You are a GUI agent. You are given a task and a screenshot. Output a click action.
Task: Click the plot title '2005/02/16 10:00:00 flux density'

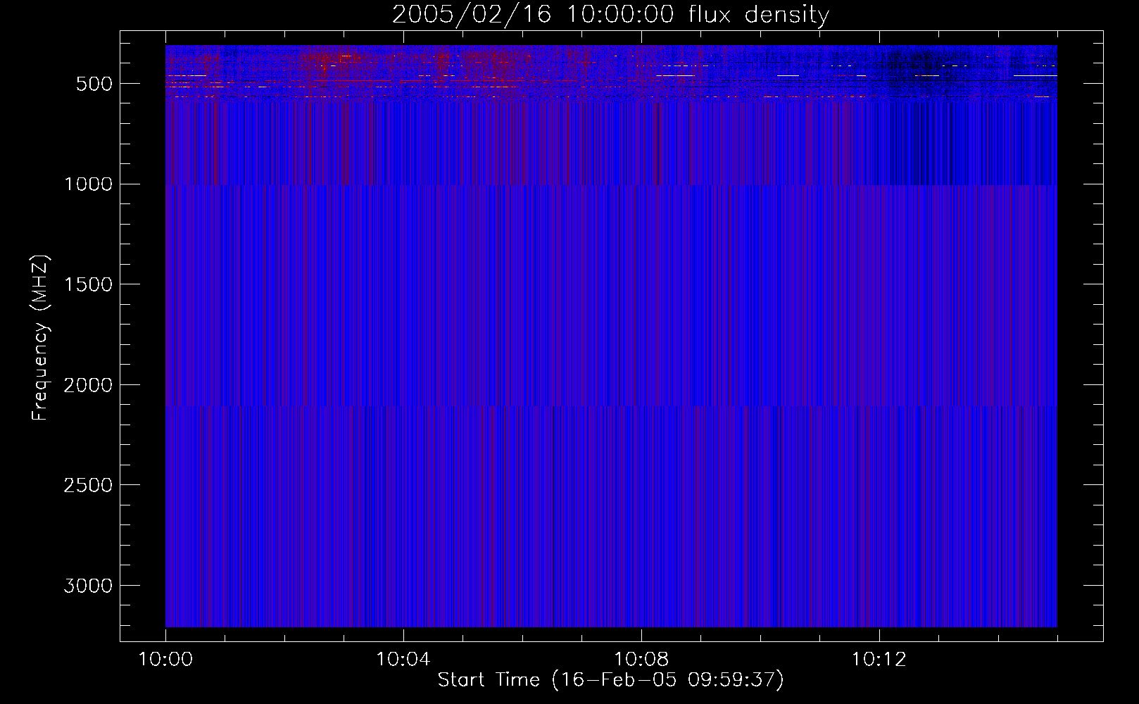(610, 15)
